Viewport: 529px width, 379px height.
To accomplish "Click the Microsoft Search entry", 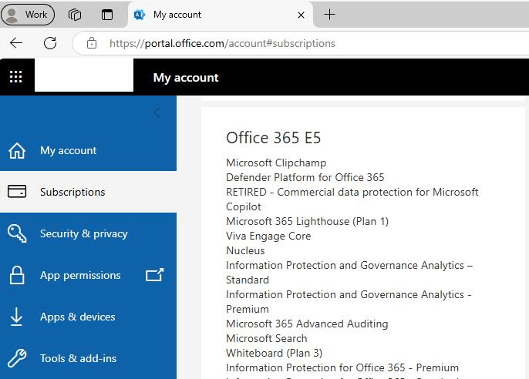I will pos(267,338).
